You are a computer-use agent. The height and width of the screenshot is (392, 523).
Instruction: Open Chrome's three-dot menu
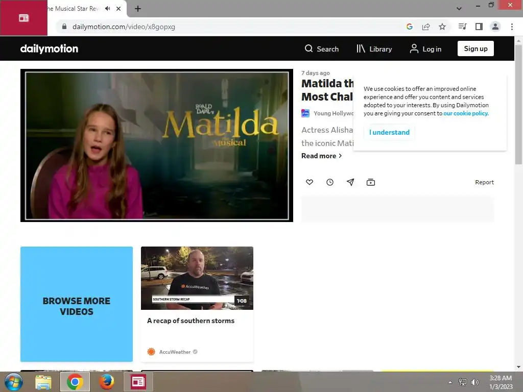[x=512, y=27]
